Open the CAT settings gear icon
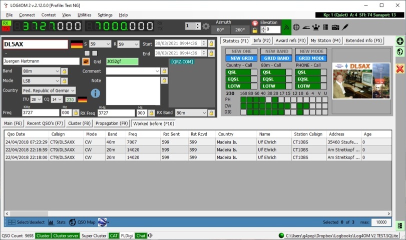The image size is (406, 240). point(206,26)
